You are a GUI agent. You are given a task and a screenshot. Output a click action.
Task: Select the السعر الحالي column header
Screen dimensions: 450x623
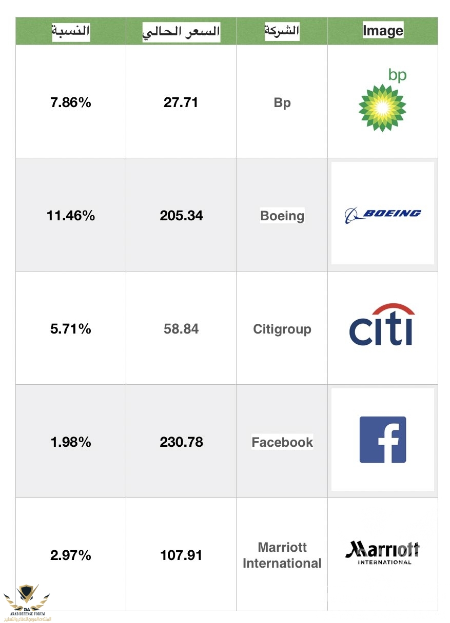[181, 32]
